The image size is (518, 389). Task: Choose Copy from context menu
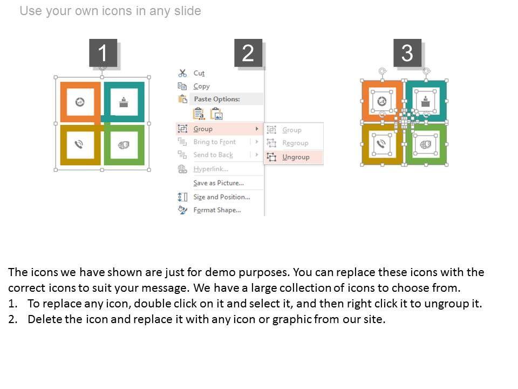click(201, 86)
